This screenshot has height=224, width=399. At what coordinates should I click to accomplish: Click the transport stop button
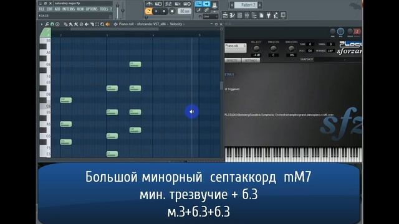coord(164,11)
